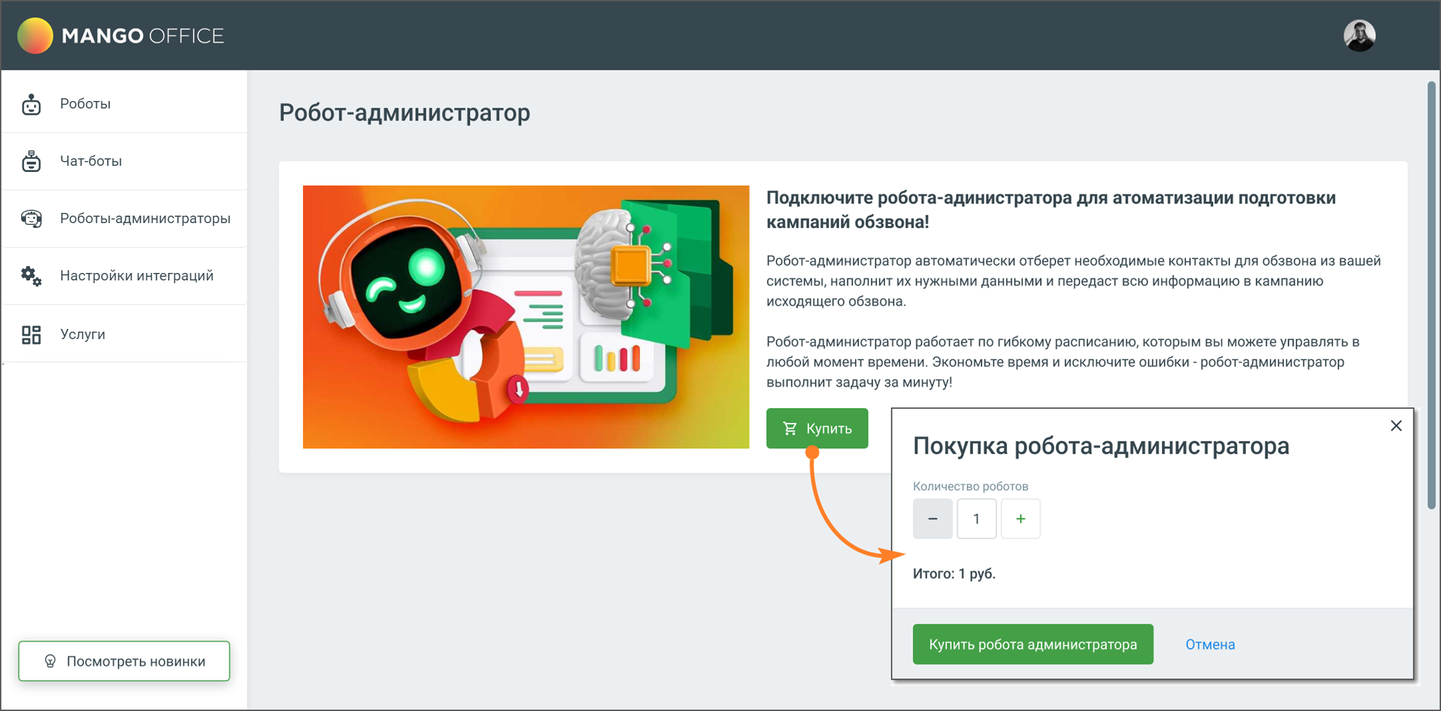
Task: Close the Покупка робота-администратора dialog
Action: point(1396,426)
